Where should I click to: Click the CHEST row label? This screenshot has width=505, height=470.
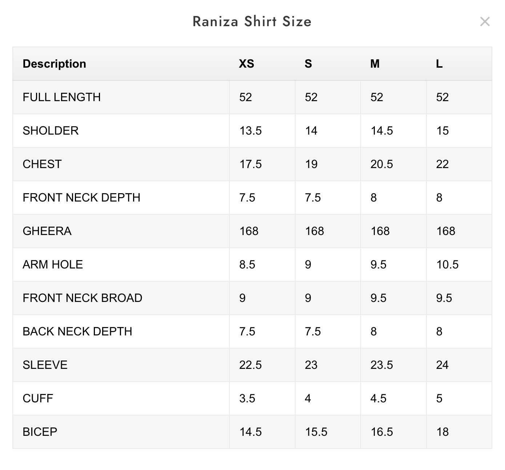[x=42, y=164]
